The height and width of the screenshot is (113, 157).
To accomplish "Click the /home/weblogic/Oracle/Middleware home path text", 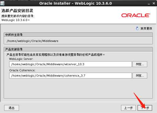I will [32, 41].
